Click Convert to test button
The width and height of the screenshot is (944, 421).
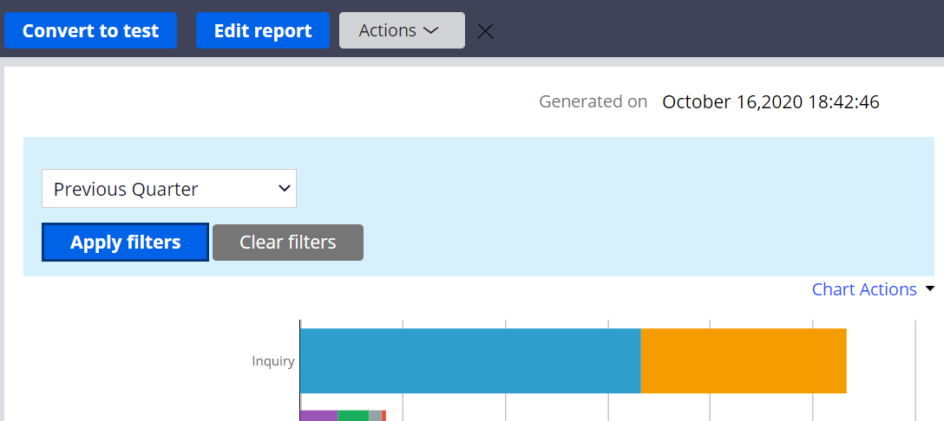pyautogui.click(x=90, y=30)
